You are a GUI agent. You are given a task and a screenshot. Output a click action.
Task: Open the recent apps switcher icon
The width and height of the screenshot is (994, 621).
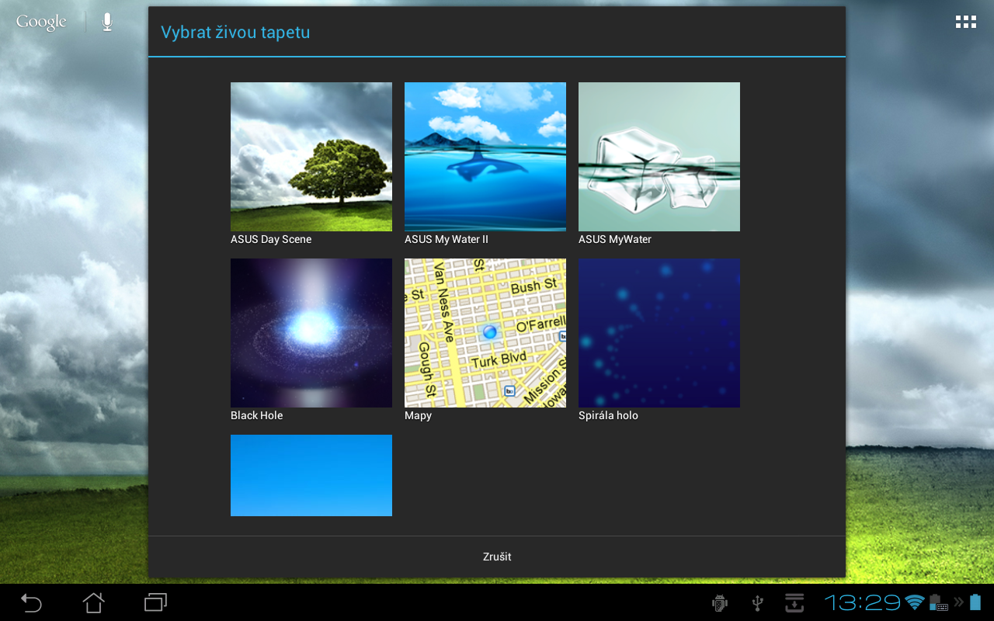point(155,602)
